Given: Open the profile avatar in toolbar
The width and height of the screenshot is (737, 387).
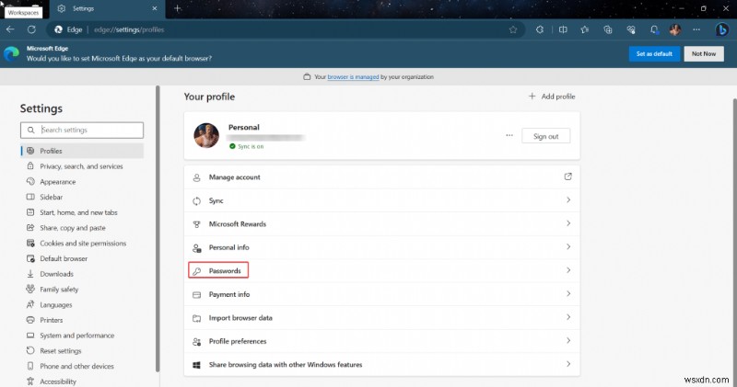Looking at the screenshot, I should [675, 29].
